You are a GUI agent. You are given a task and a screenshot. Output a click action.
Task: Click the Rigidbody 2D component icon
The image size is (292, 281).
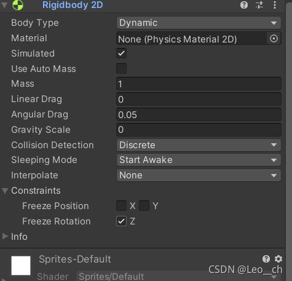pos(18,5)
